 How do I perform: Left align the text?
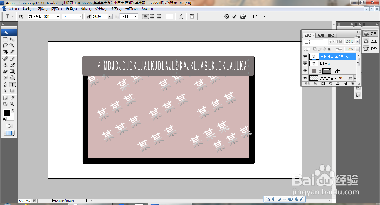pos(145,16)
